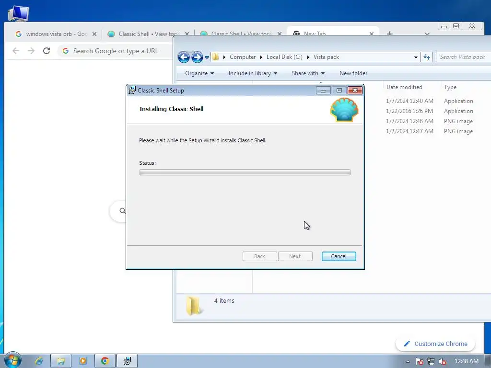Viewport: 491px width, 368px height.
Task: Open network status tray icon
Action: click(x=431, y=361)
